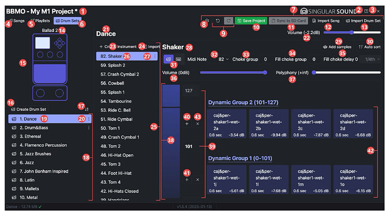The image size is (388, 213).
Task: Open three-dot menu for Shaker instrument
Action: click(155, 56)
